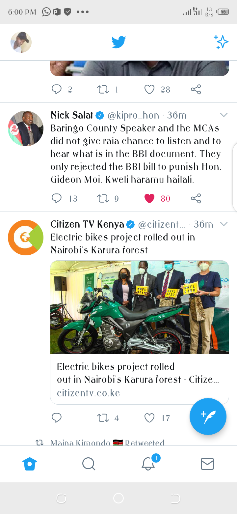Expand options arrow on Nick Salat's tweet
This screenshot has height=514, width=237.
point(224,115)
